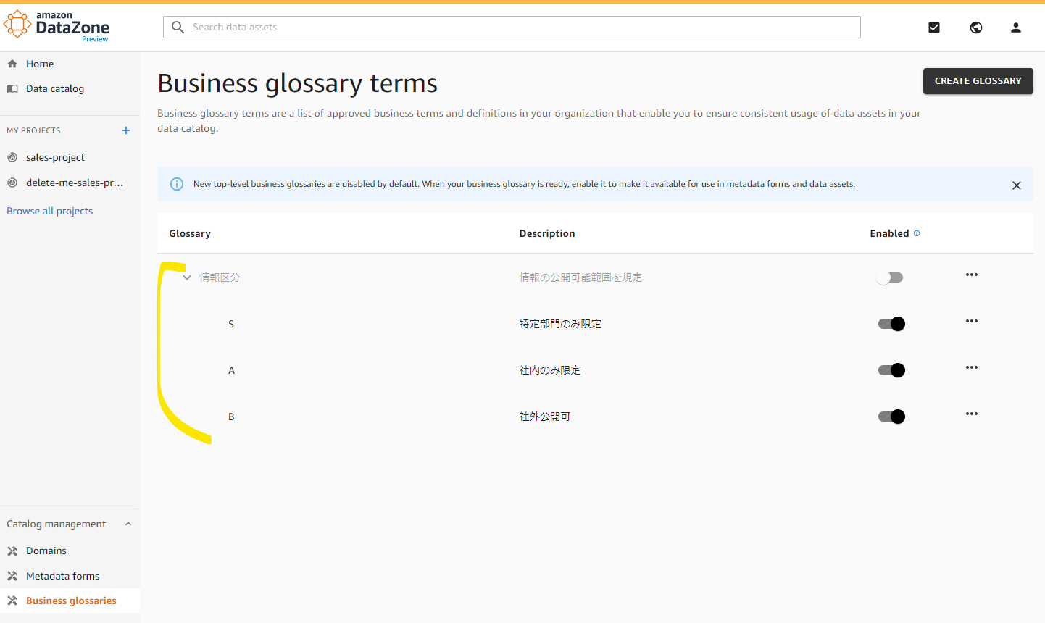Click the info icon in the banner
The height and width of the screenshot is (623, 1045).
click(176, 184)
